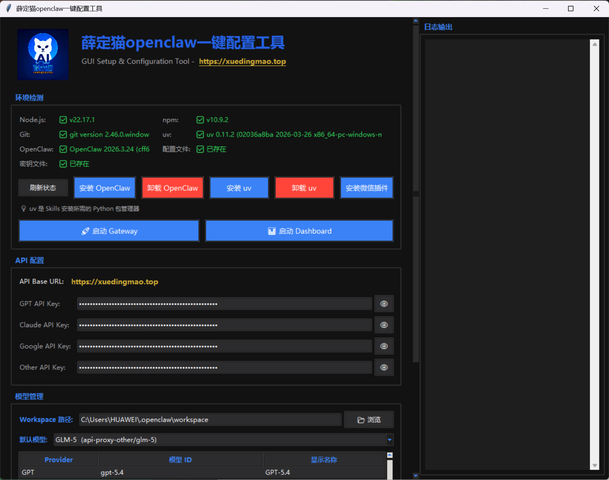Click the rocket icon on Gateway button
This screenshot has height=480, width=609.
pyautogui.click(x=85, y=231)
